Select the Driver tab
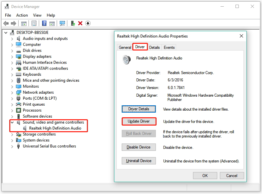 coord(140,47)
